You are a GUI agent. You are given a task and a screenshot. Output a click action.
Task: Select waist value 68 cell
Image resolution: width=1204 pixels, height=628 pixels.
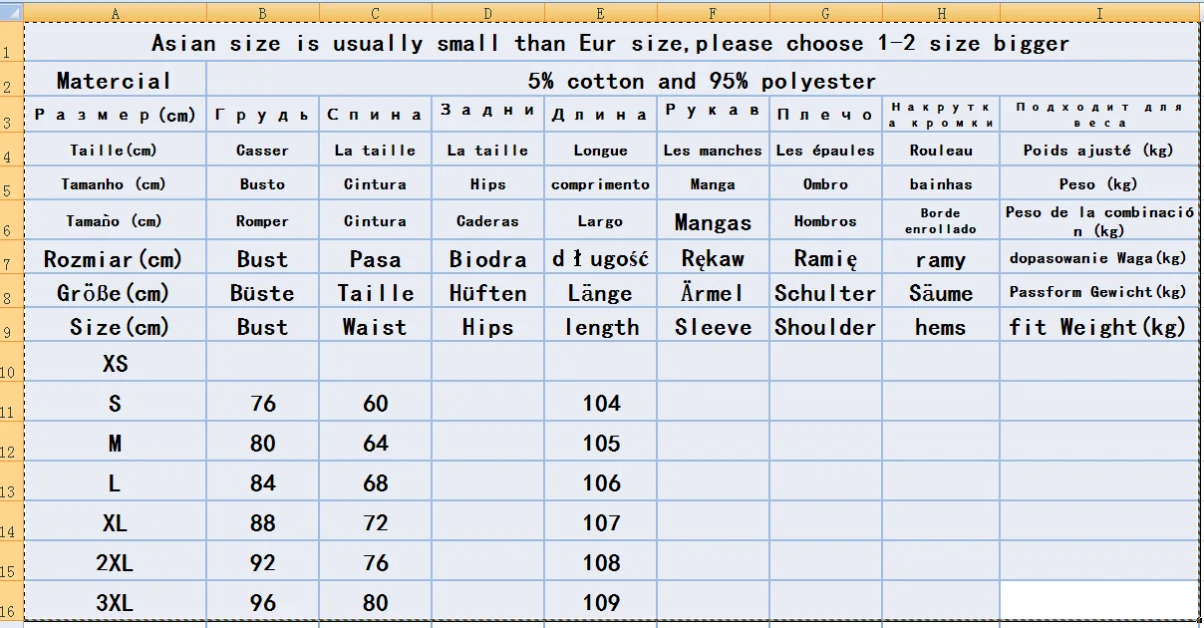(x=376, y=483)
